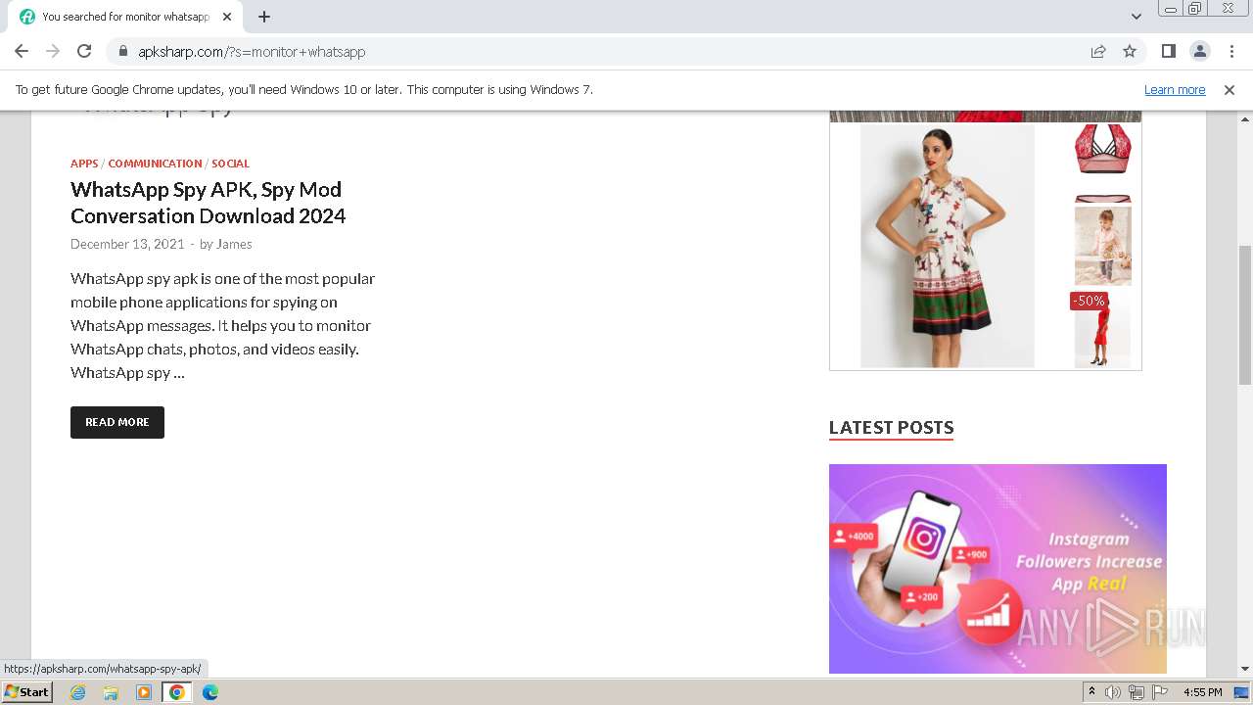
Task: Open the SOCIAL category link
Action: click(230, 164)
